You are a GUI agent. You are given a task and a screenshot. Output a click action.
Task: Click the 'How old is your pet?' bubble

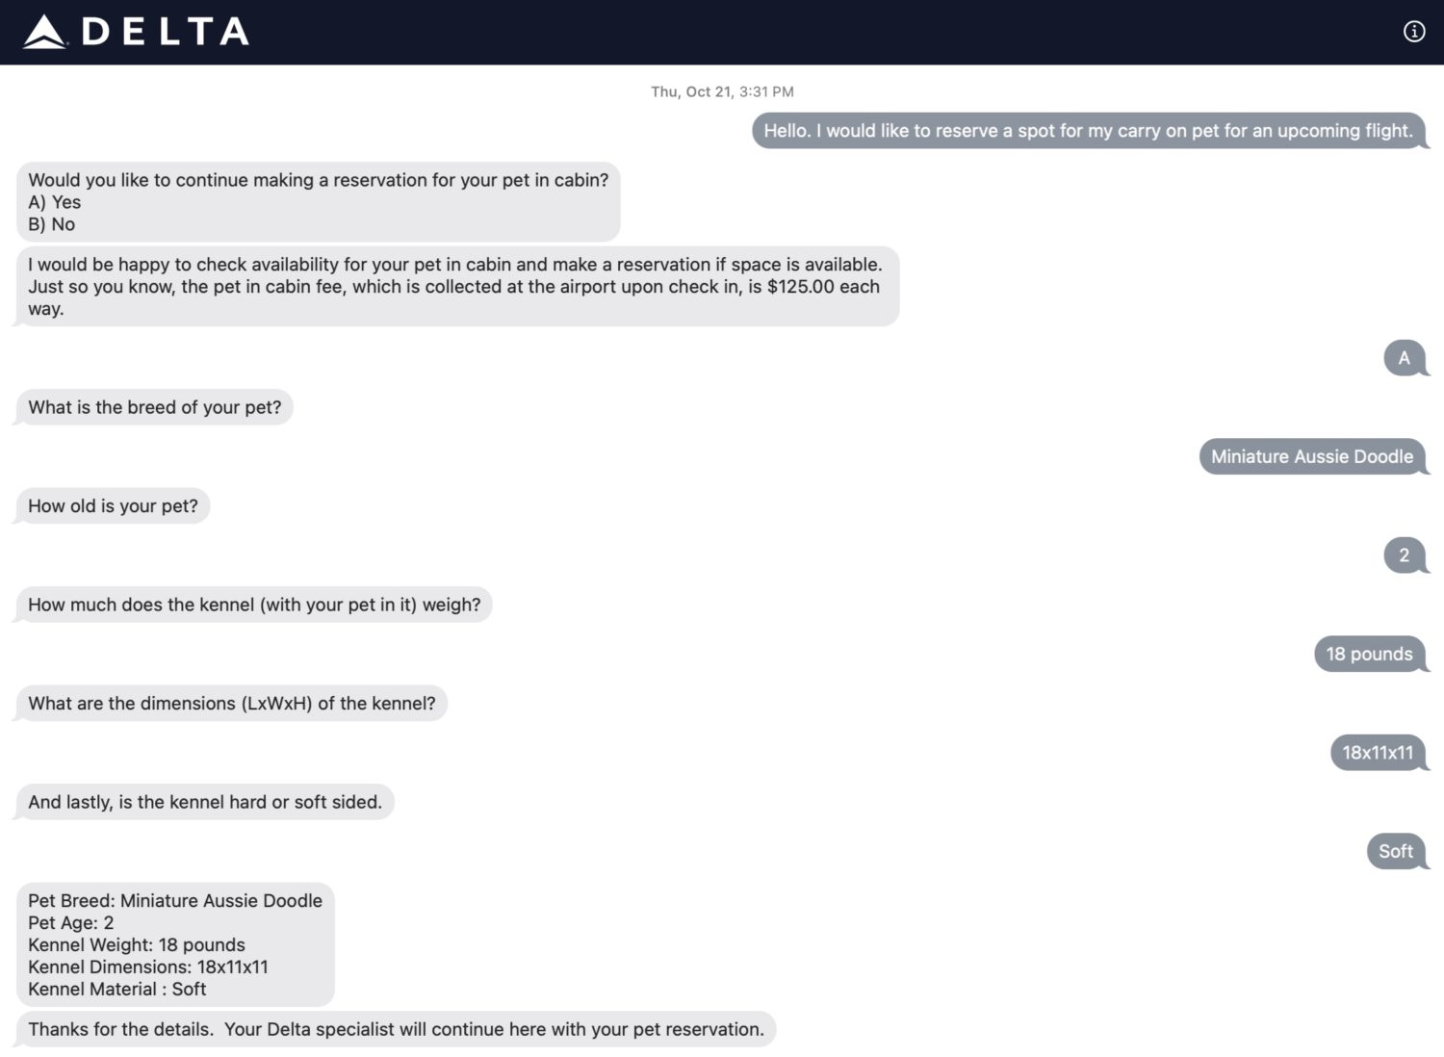(113, 505)
